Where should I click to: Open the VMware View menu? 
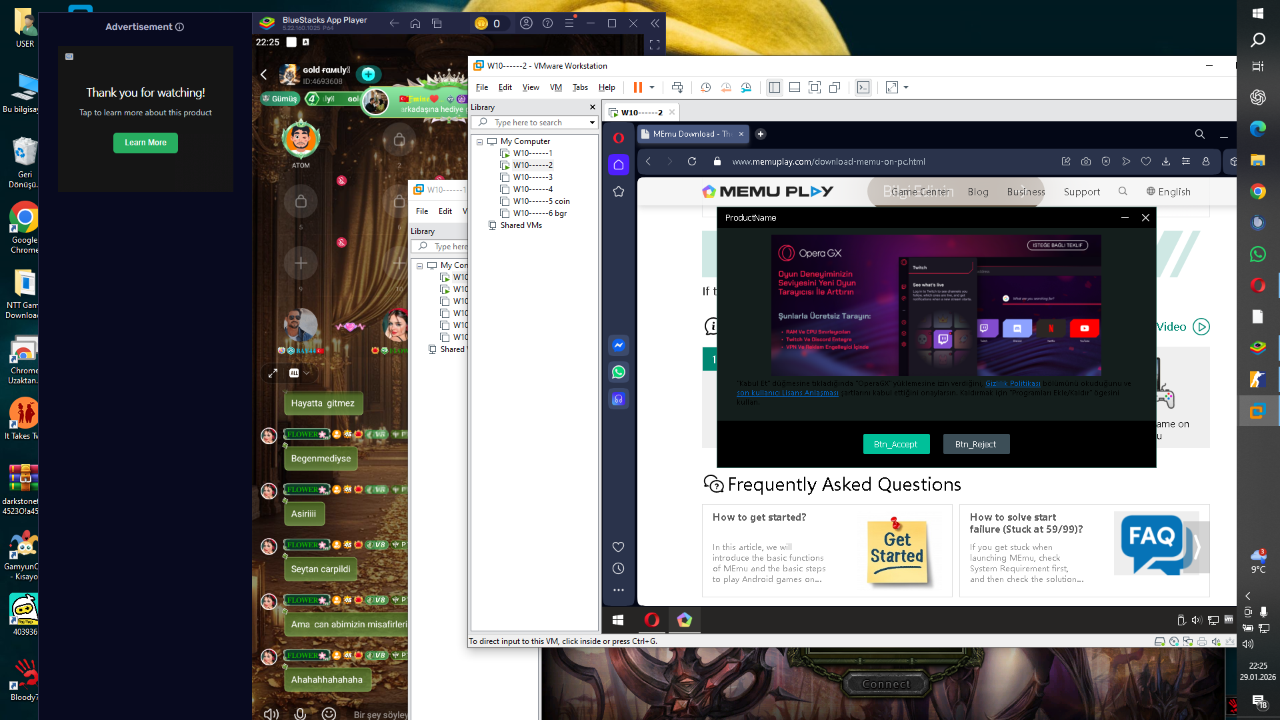click(531, 87)
